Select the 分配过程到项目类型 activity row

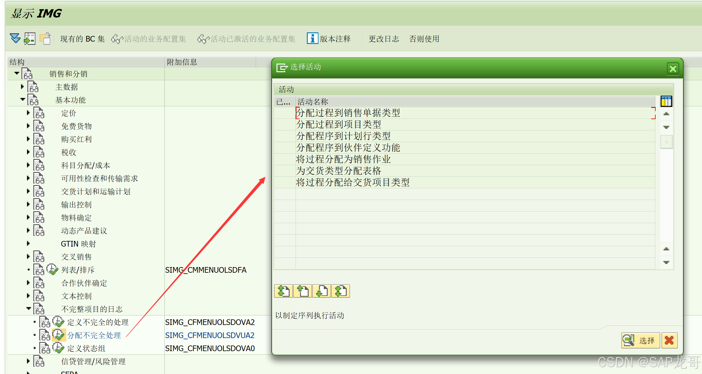point(338,124)
